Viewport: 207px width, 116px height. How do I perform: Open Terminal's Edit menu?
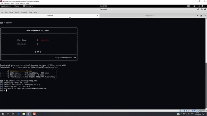coord(6,12)
